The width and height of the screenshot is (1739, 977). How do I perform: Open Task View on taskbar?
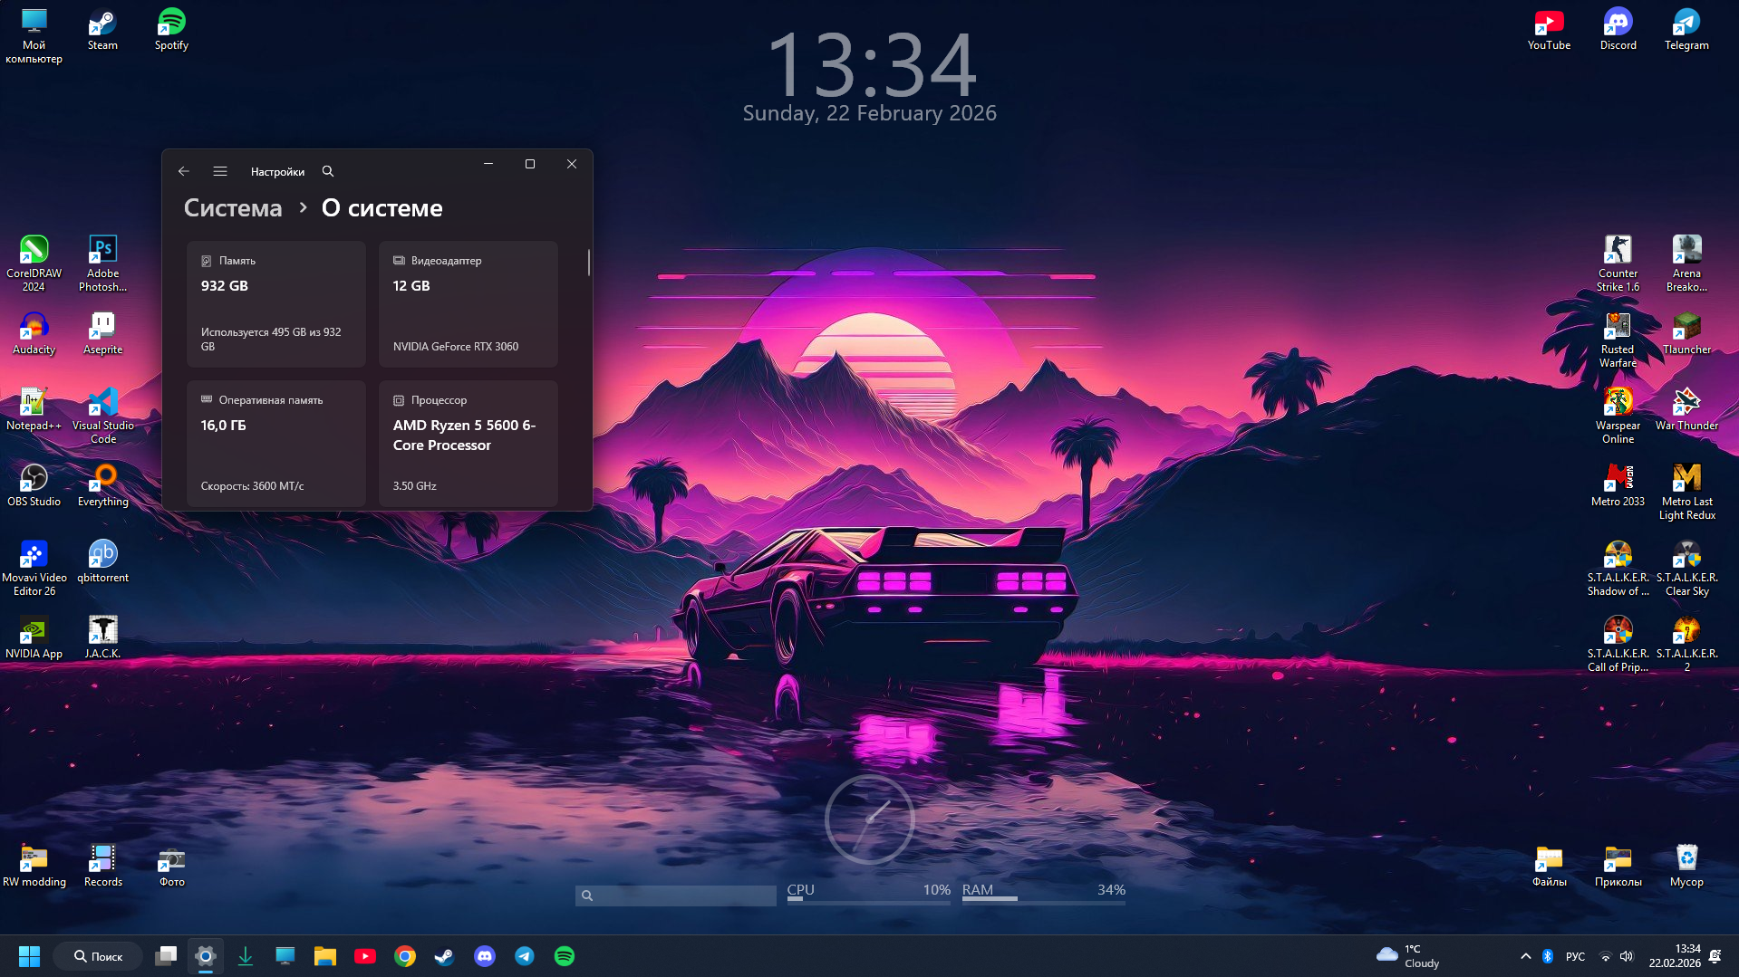166,956
